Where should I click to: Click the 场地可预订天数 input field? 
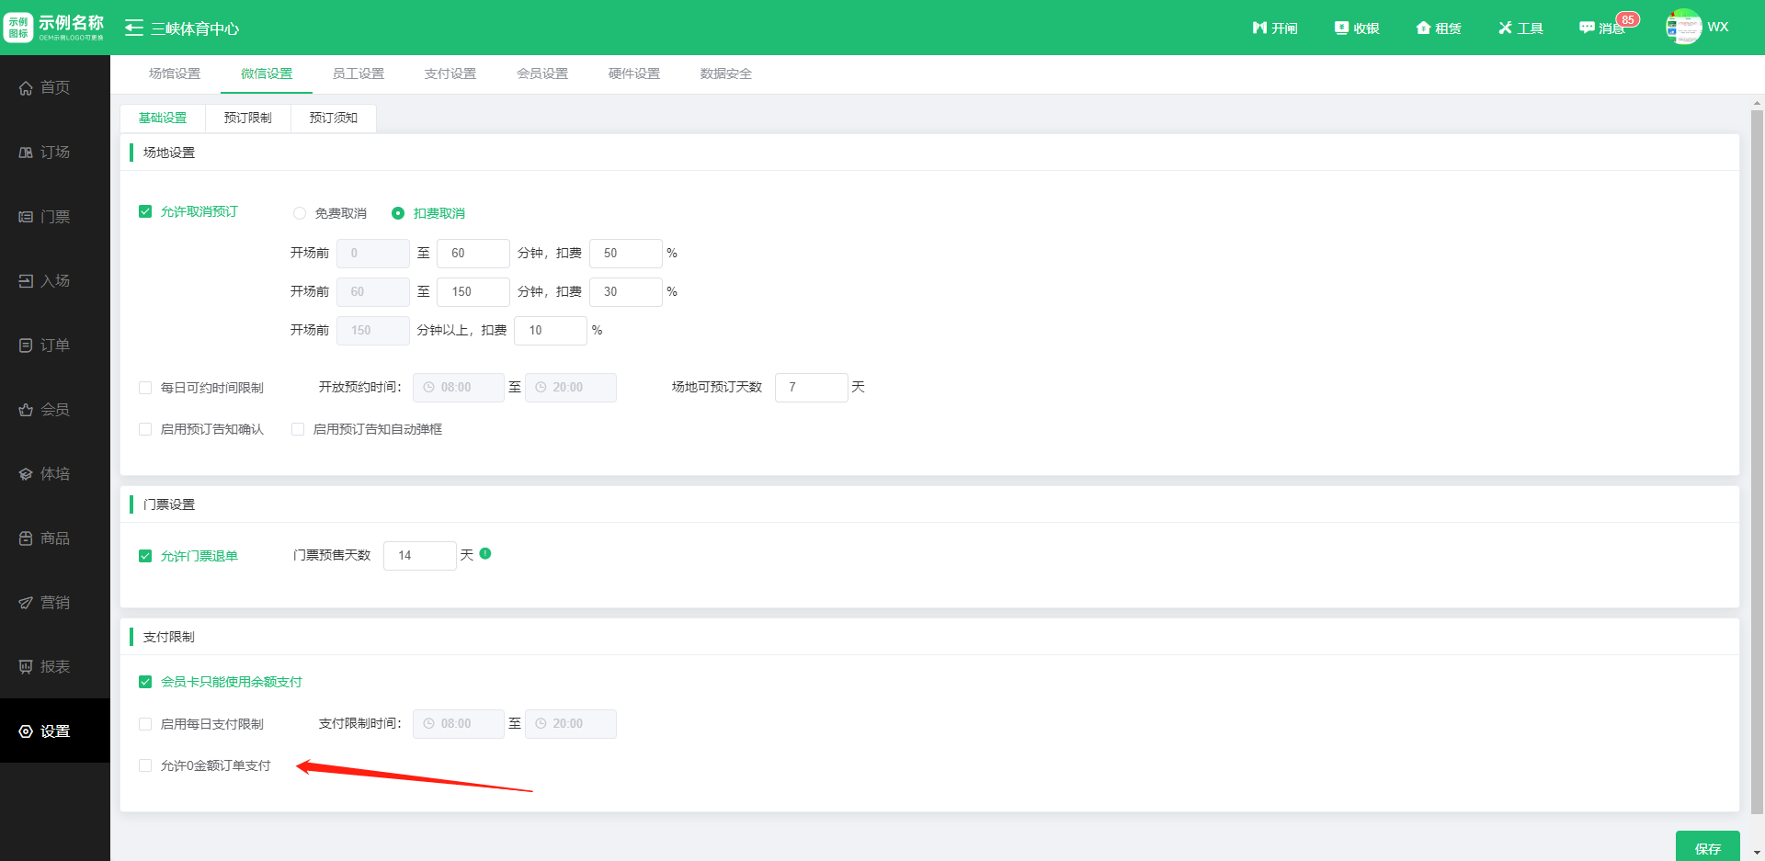(x=811, y=388)
